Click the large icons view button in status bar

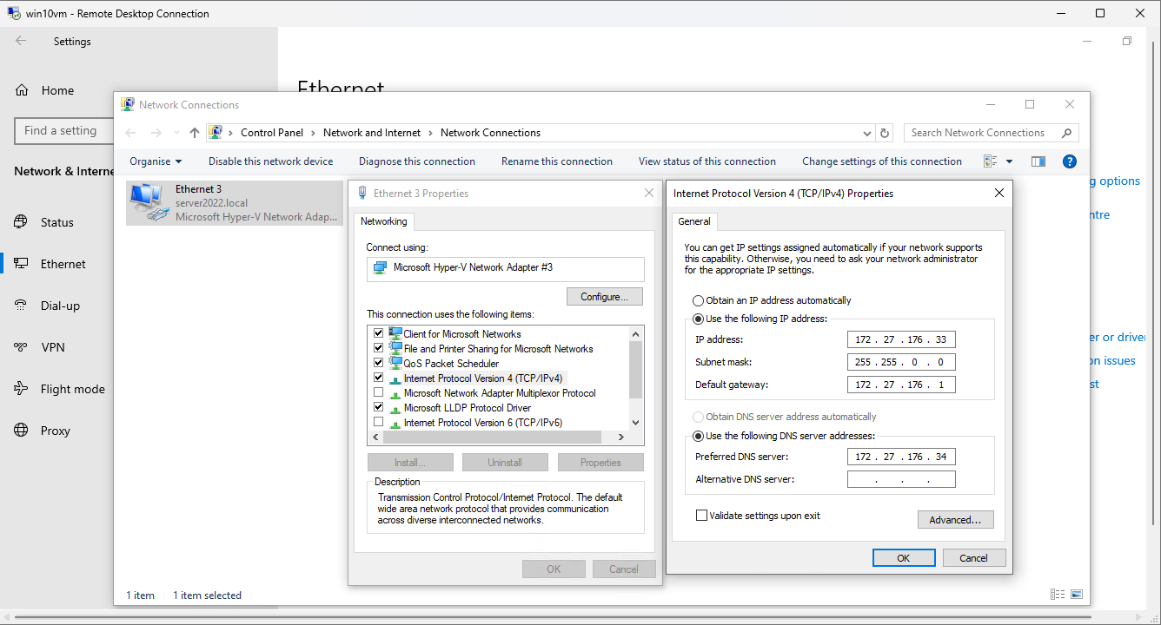point(1077,595)
